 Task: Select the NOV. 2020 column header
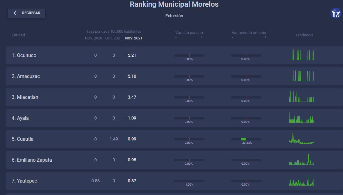click(93, 38)
